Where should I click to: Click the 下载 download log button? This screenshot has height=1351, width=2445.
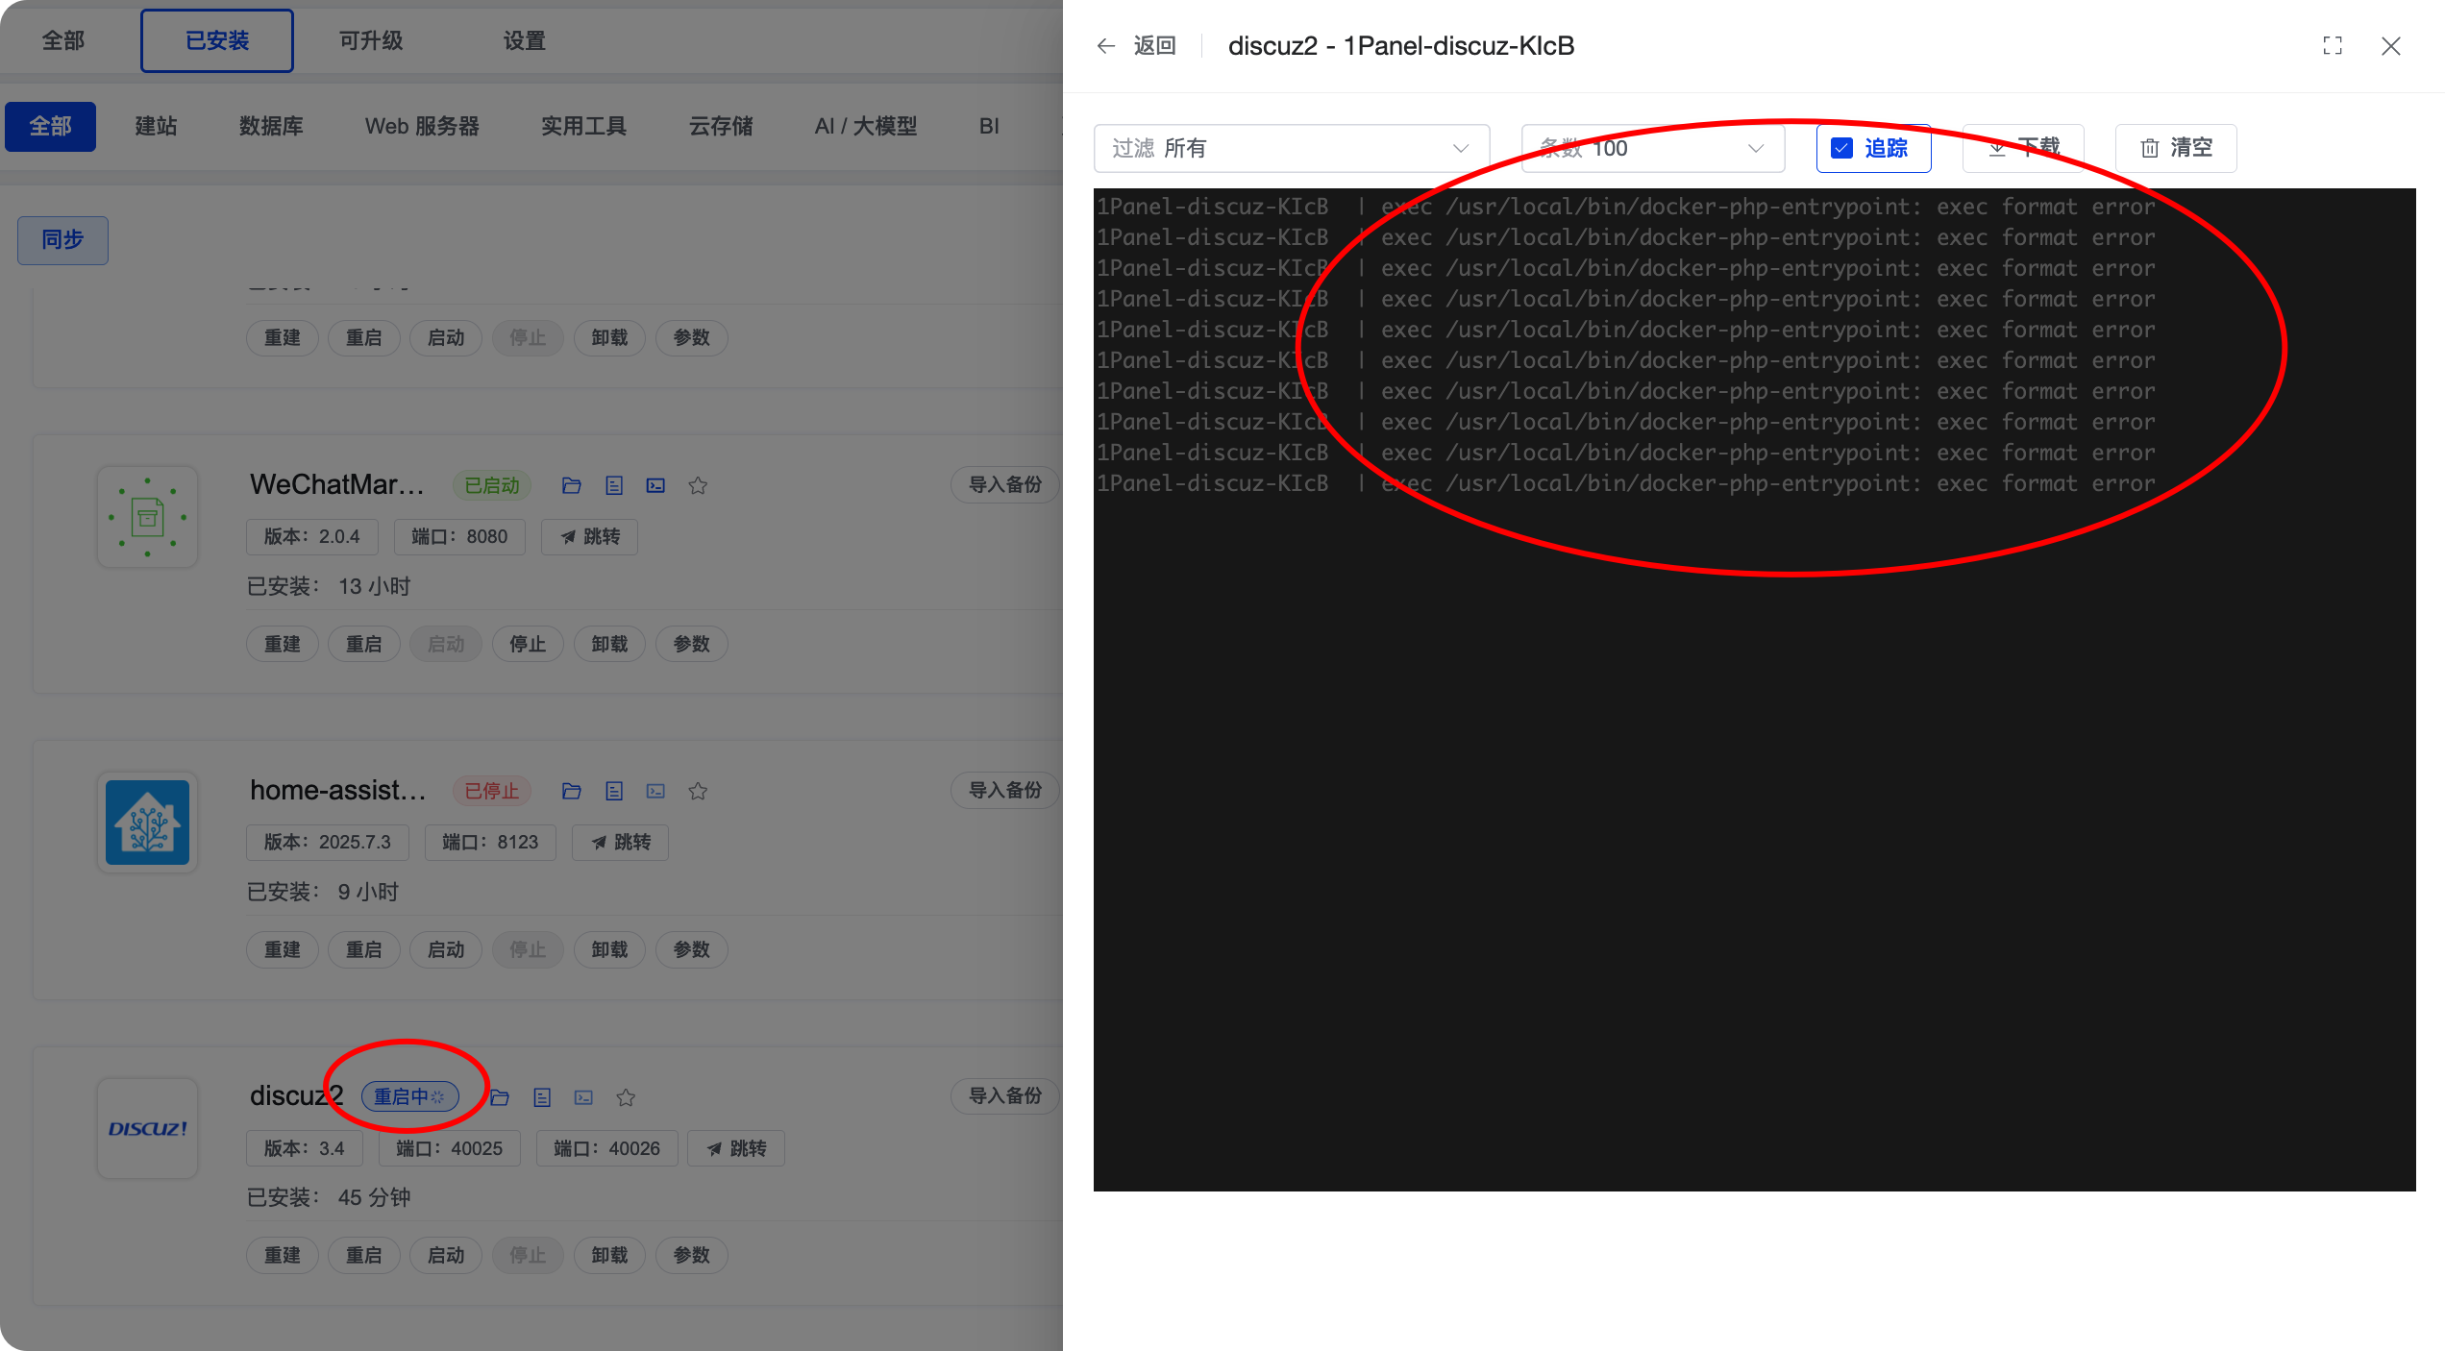2023,148
